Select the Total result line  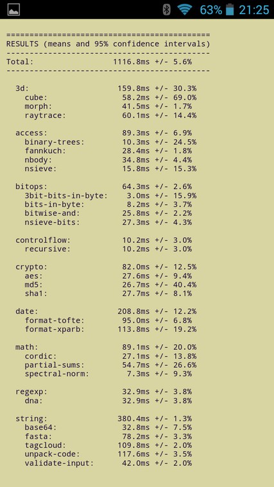pyautogui.click(x=99, y=62)
